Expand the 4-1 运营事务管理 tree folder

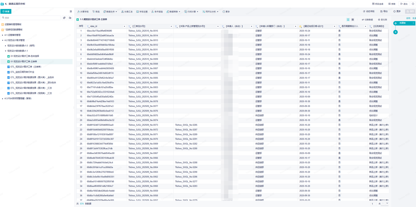pyautogui.click(x=3, y=35)
